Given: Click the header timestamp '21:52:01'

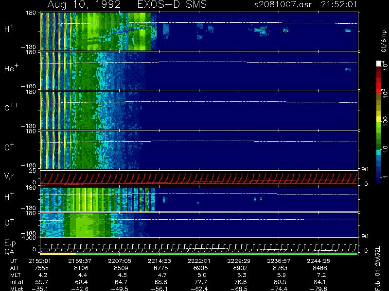Looking at the screenshot, I should [x=339, y=4].
